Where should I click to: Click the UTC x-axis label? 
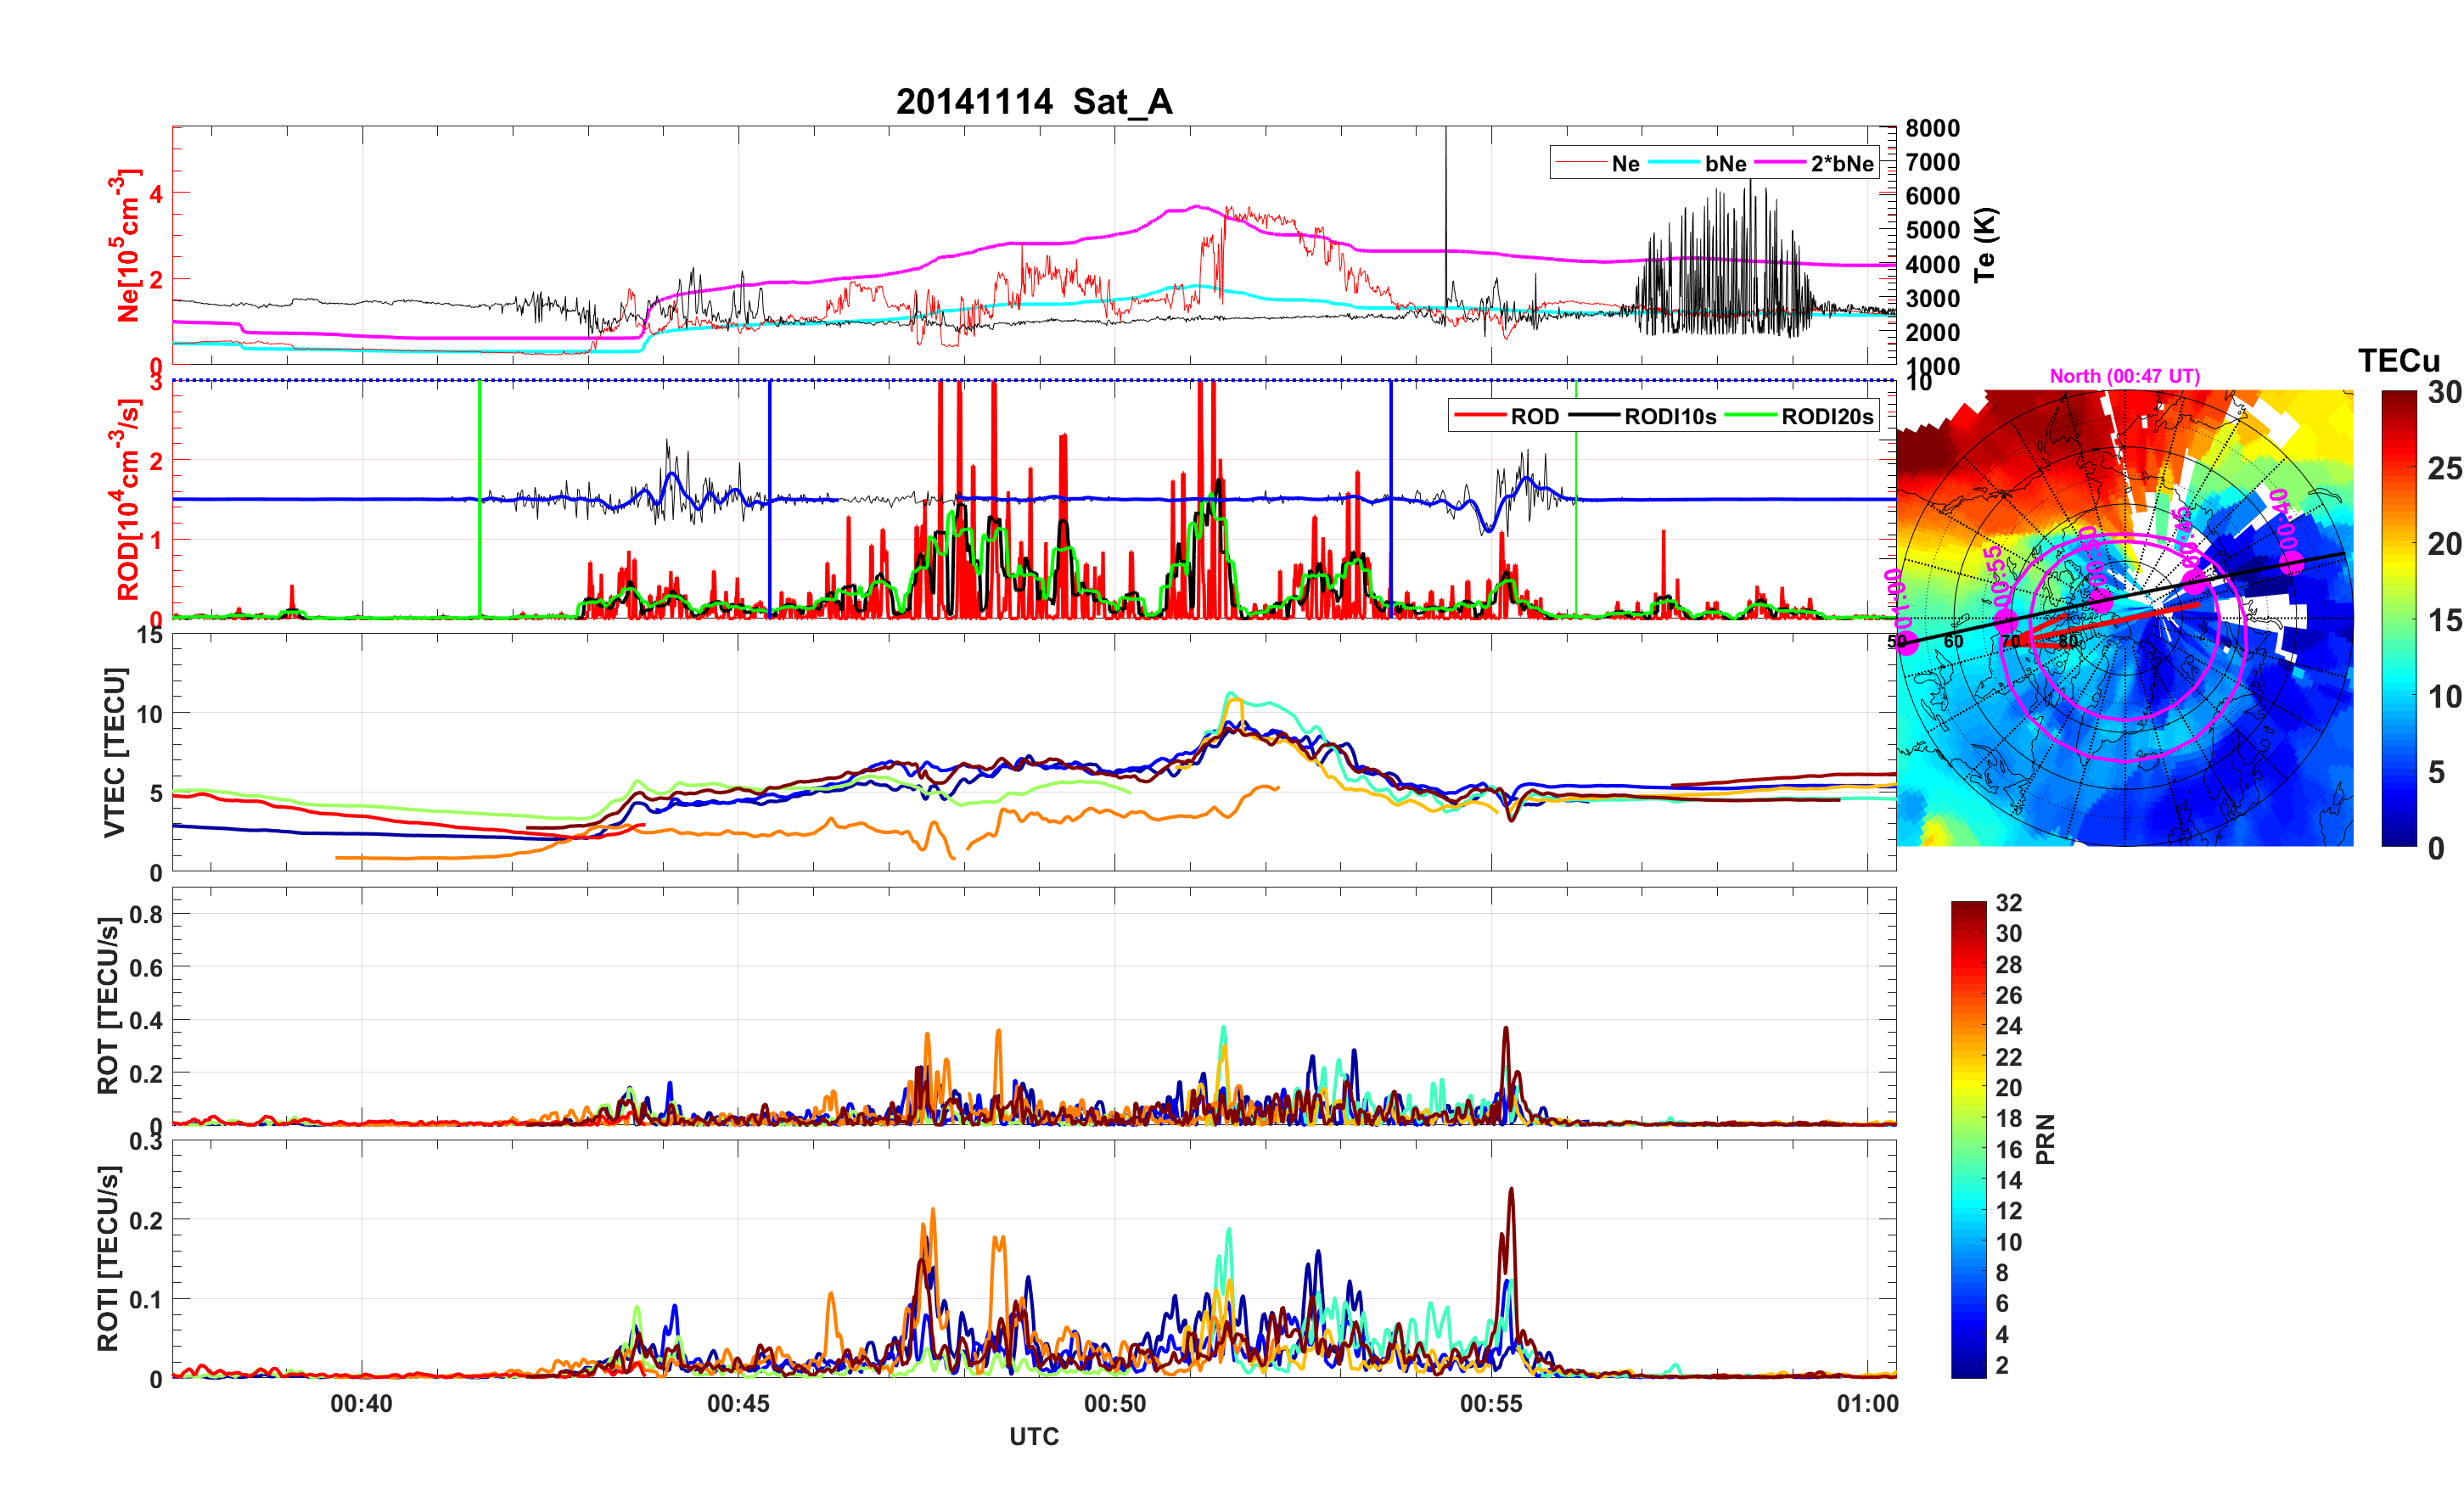tap(1034, 1436)
